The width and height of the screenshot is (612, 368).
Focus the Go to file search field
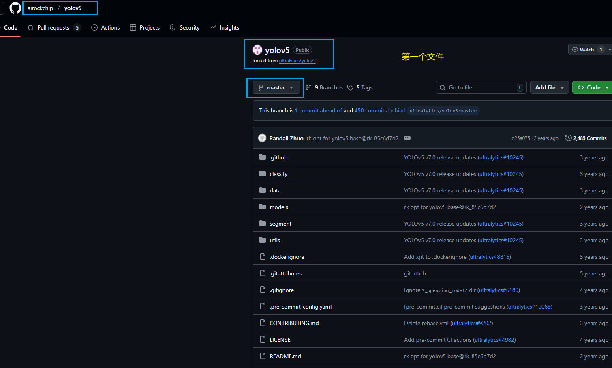pyautogui.click(x=481, y=87)
